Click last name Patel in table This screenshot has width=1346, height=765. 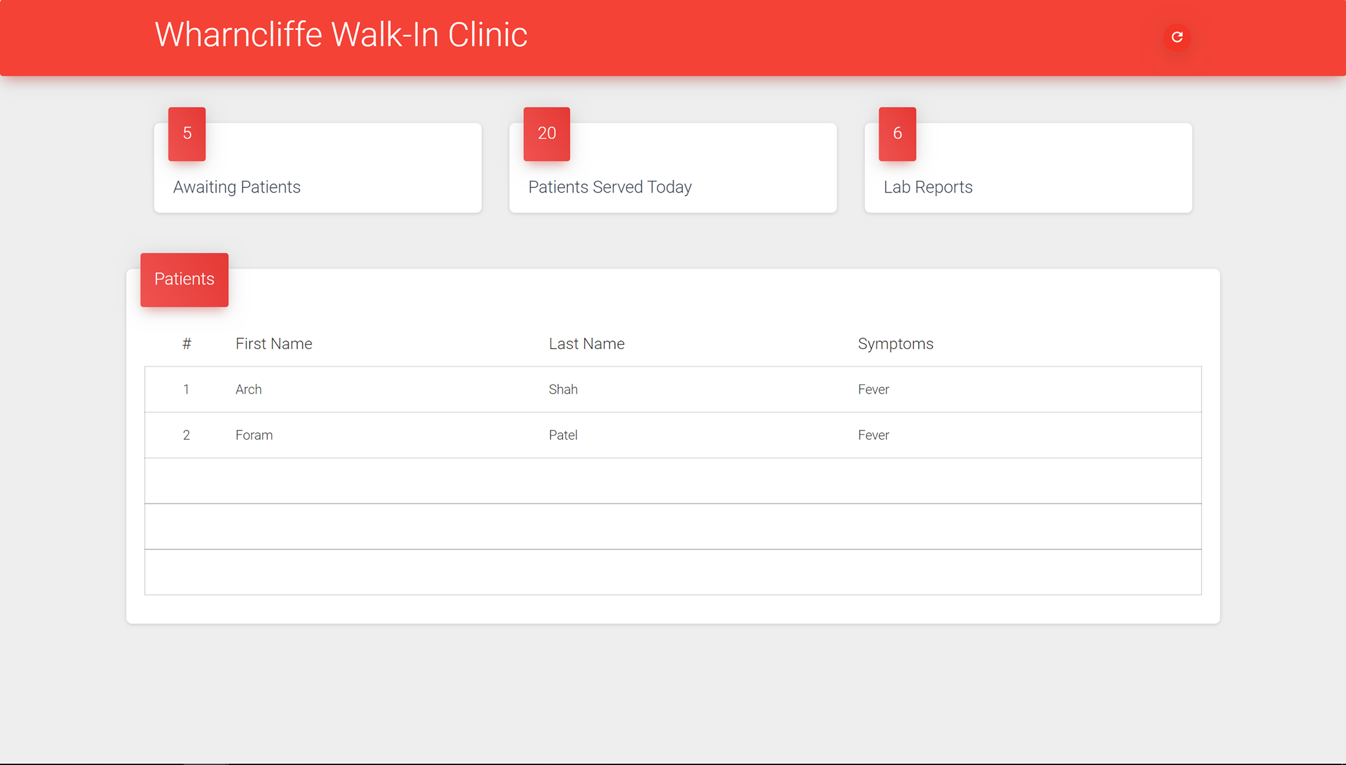(563, 435)
